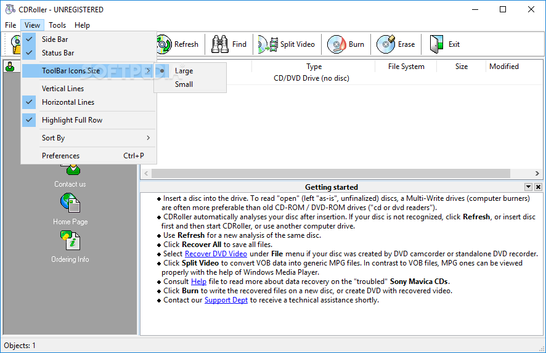Enable Vertical Lines in View menu

(x=89, y=89)
